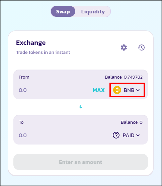The image size is (162, 186).
Task: Click the Enter an amount button
Action: 81,162
